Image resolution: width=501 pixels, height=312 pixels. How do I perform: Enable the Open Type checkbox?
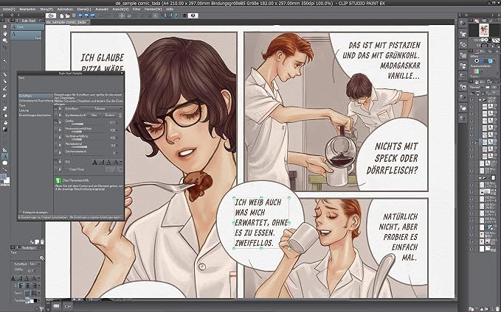[x=67, y=169]
